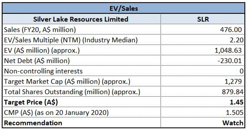
Task: Click the 1.45 target price value
Action: [237, 102]
